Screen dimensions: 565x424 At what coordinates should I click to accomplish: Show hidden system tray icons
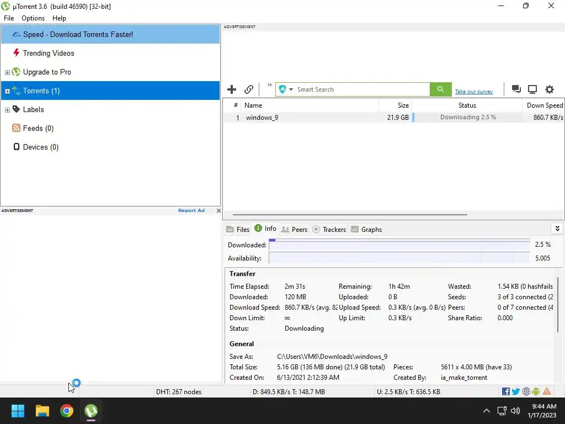(x=487, y=411)
